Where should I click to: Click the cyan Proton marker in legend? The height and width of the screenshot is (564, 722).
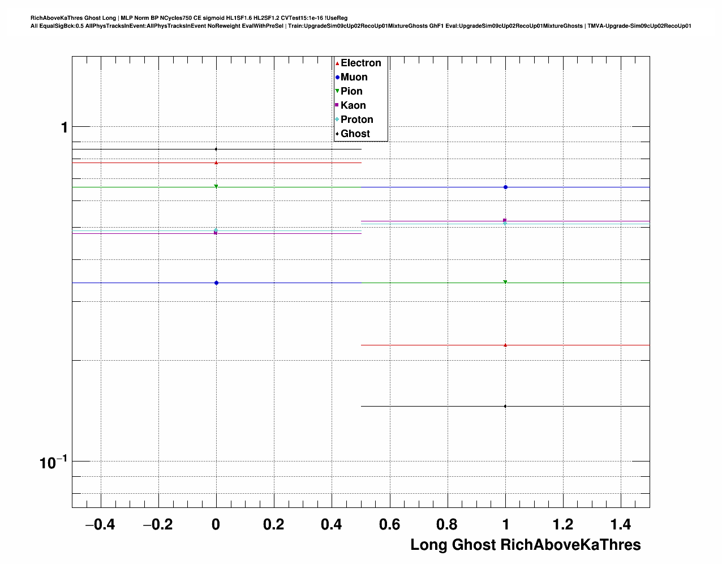coord(337,119)
